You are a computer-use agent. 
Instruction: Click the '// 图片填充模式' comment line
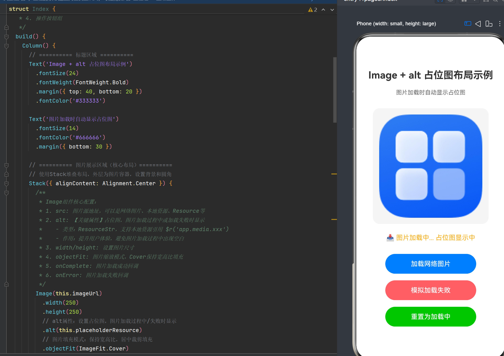98,340
